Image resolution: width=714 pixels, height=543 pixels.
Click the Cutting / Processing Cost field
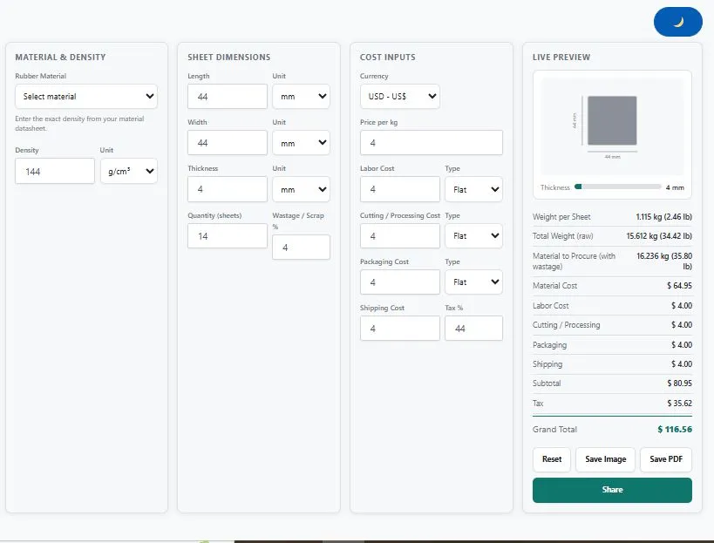click(x=400, y=236)
